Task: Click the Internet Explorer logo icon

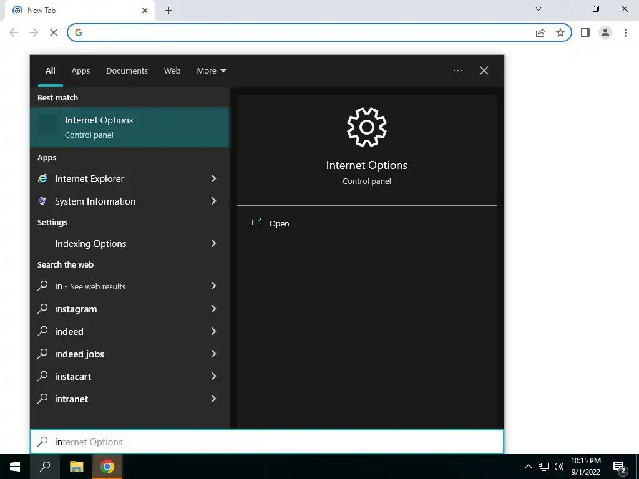Action: tap(42, 178)
